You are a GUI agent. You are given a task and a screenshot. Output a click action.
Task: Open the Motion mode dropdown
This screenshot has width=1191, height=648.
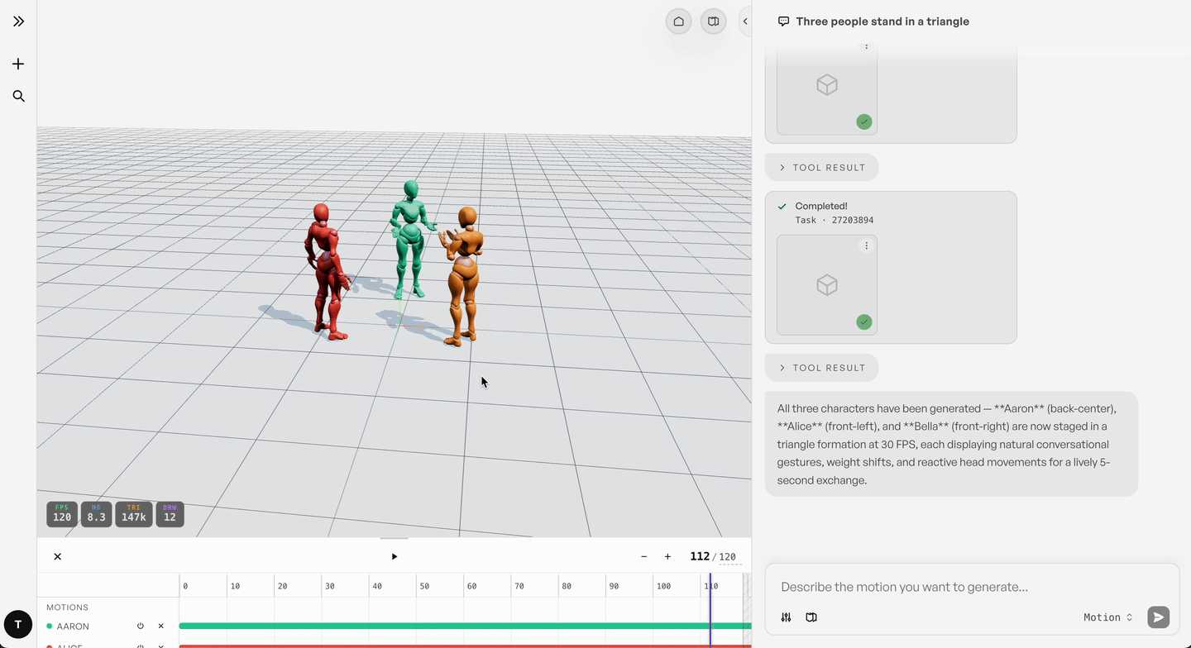(1107, 617)
